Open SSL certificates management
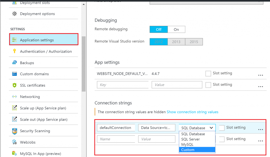This screenshot has height=157, width=270. [x=33, y=85]
